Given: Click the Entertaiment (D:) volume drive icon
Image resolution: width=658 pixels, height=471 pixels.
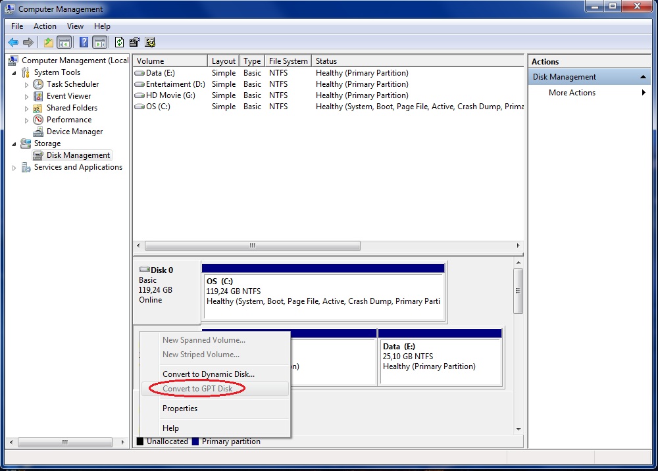Looking at the screenshot, I should tap(139, 84).
